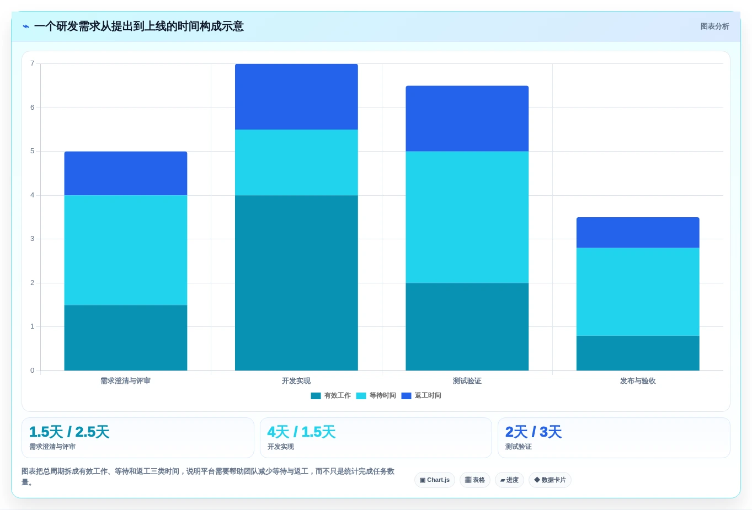
Task: Click the lightning icon beside the chart title
Action: coord(26,26)
